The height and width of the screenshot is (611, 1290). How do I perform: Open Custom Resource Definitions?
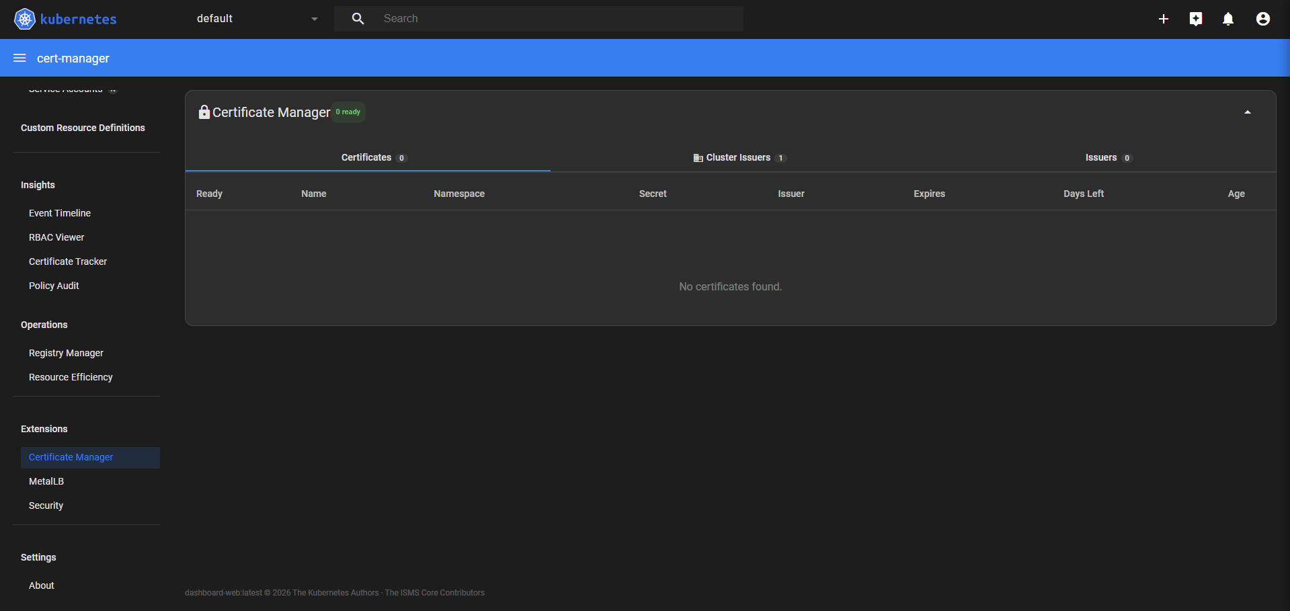[x=83, y=128]
